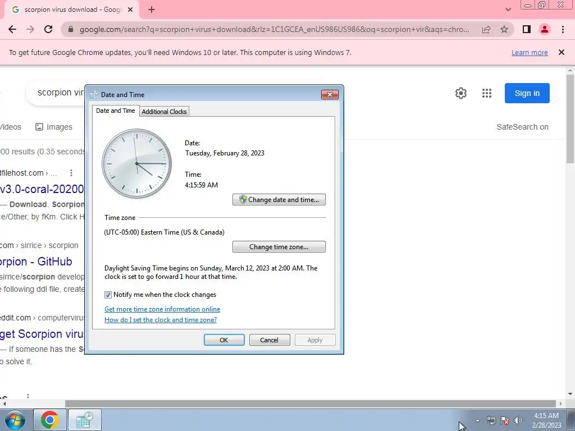Open How do I set the clock help link

[x=161, y=319]
